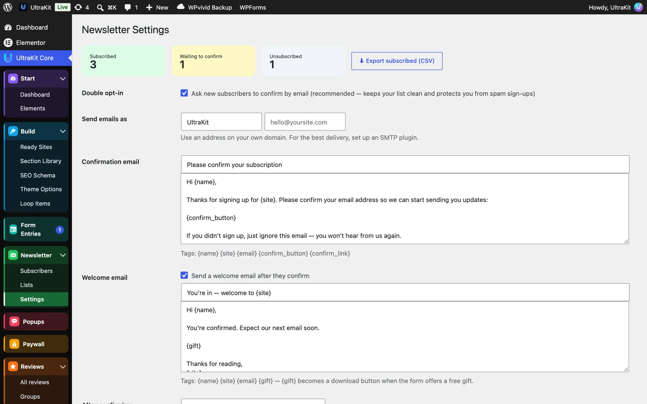Viewport: 647px width, 404px height.
Task: Open the WordPress logo menu
Action: [x=8, y=7]
